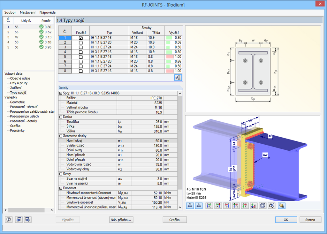This screenshot has height=234, width=327.
Task: Open the Nápověda menu
Action: pos(47,12)
